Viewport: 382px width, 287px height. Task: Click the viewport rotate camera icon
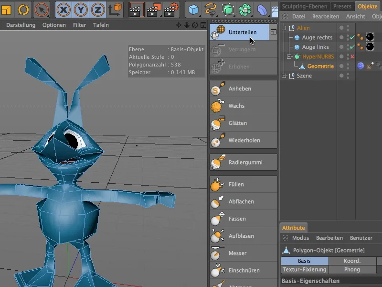tap(195, 25)
